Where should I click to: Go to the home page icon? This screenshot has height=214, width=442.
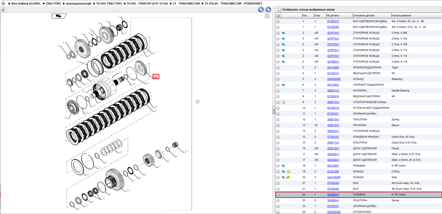coord(3,3)
